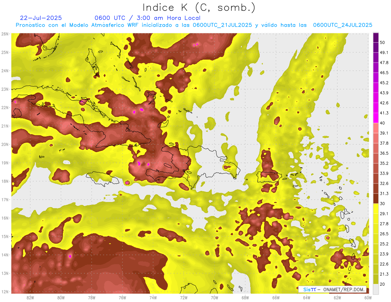Click the "12N" latitude label

(x=5, y=292)
